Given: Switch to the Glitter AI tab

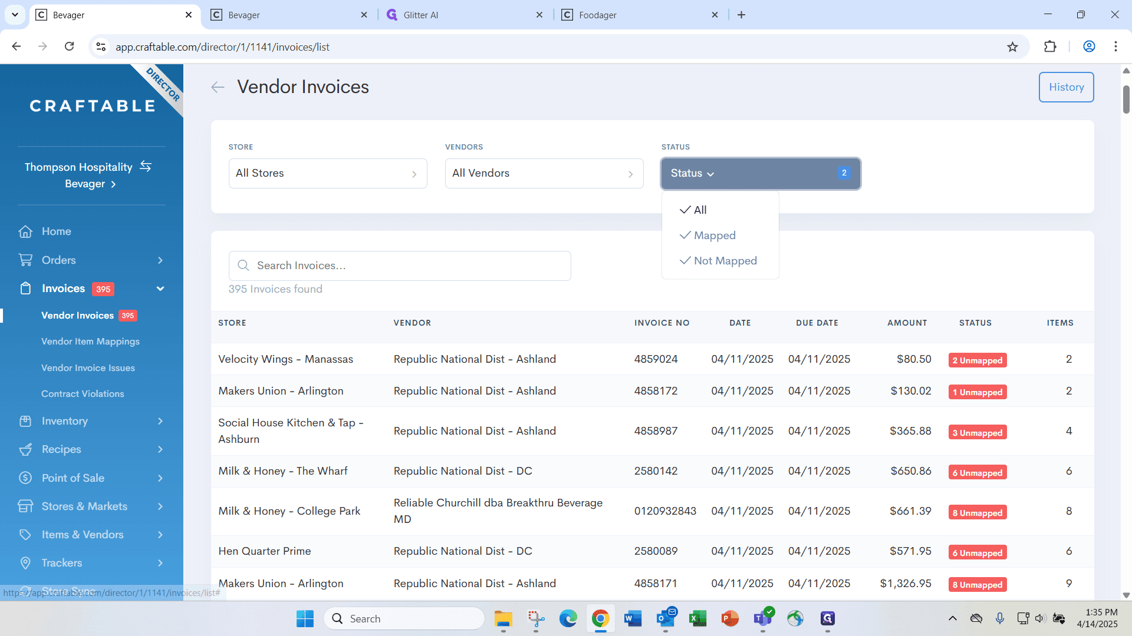Looking at the screenshot, I should (465, 15).
